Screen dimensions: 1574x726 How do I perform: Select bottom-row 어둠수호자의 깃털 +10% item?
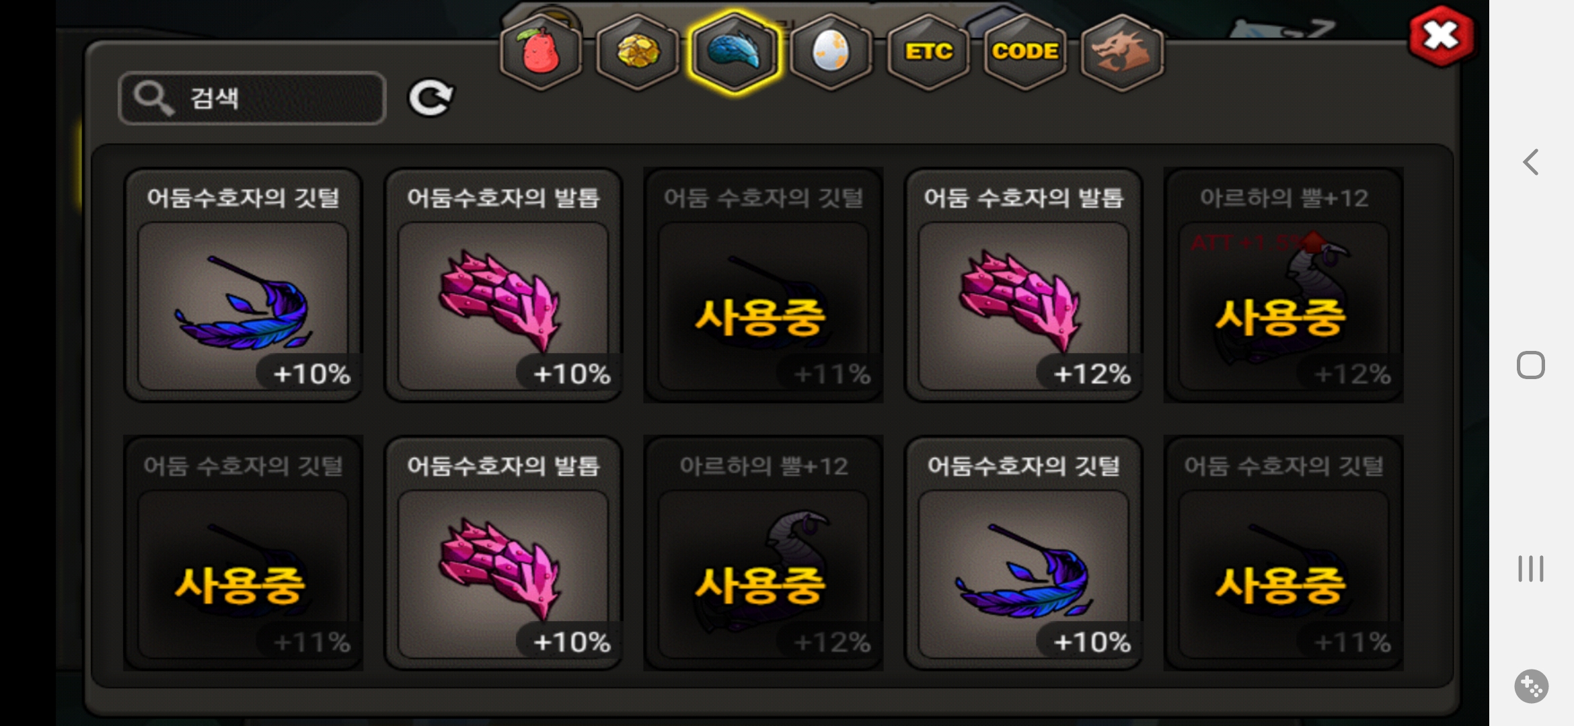[x=1023, y=553]
